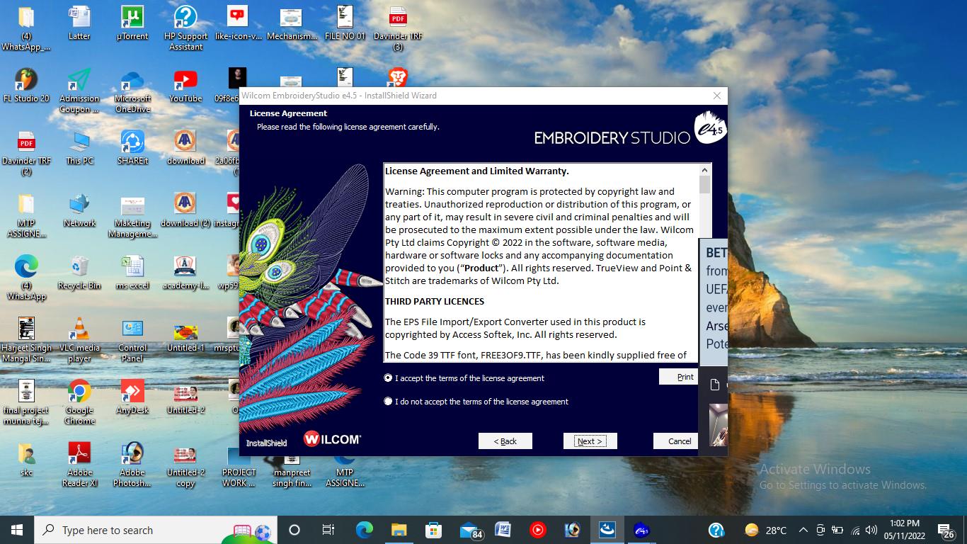Viewport: 967px width, 544px height.
Task: Choose 'I do not accept the terms' option
Action: (388, 402)
